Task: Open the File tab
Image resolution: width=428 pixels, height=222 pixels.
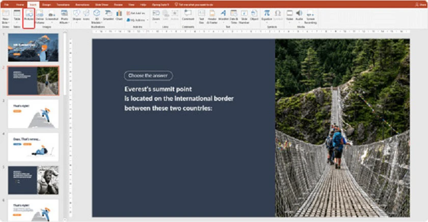Action: coord(6,5)
